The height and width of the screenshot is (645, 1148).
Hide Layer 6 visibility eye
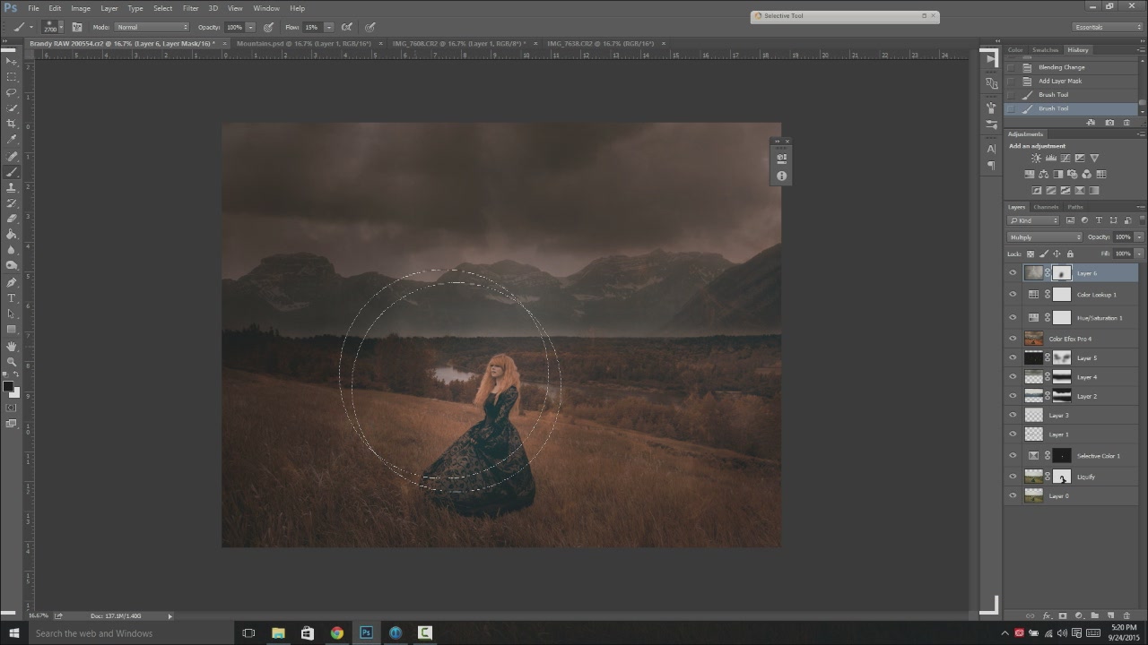click(x=1013, y=273)
